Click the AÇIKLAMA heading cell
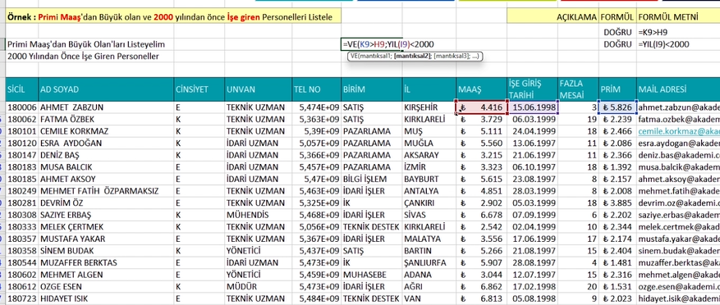 tap(553, 17)
